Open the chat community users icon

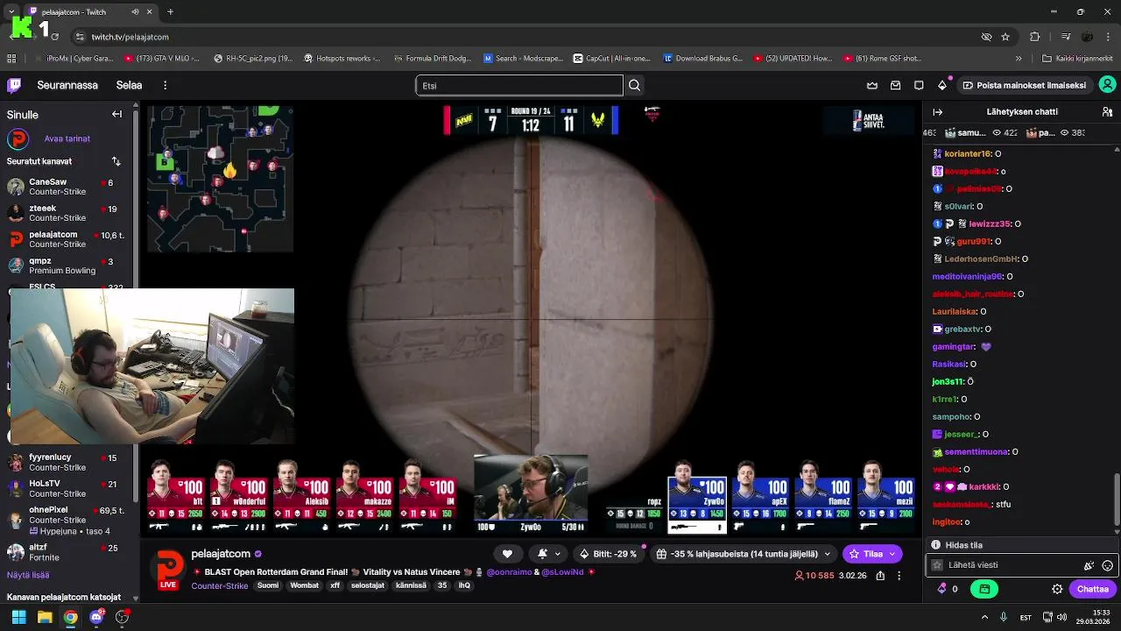(x=1106, y=112)
